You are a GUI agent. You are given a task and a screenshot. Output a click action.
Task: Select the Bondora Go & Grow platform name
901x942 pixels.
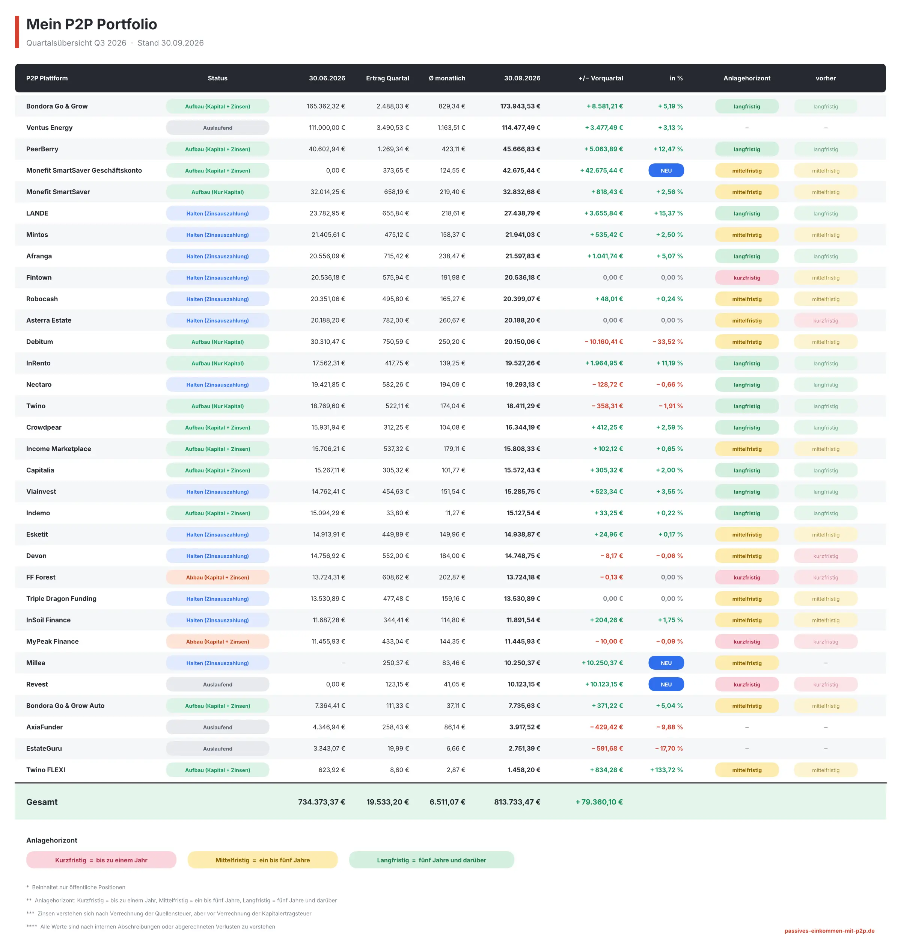[57, 106]
